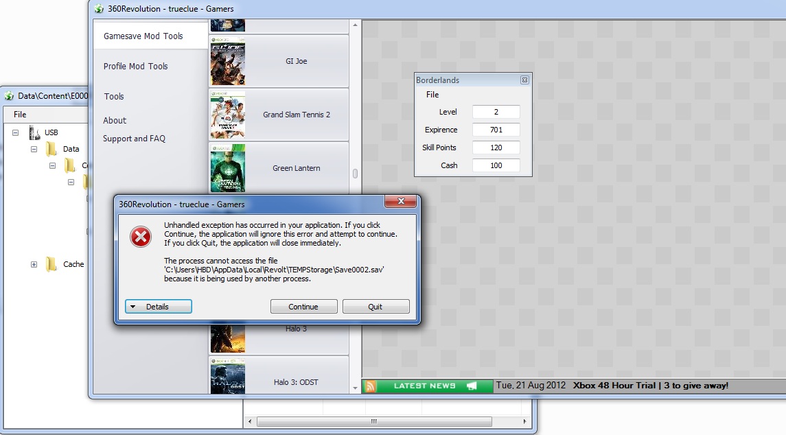Open Support and FAQ section
Viewport: 786px width, 435px height.
134,139
